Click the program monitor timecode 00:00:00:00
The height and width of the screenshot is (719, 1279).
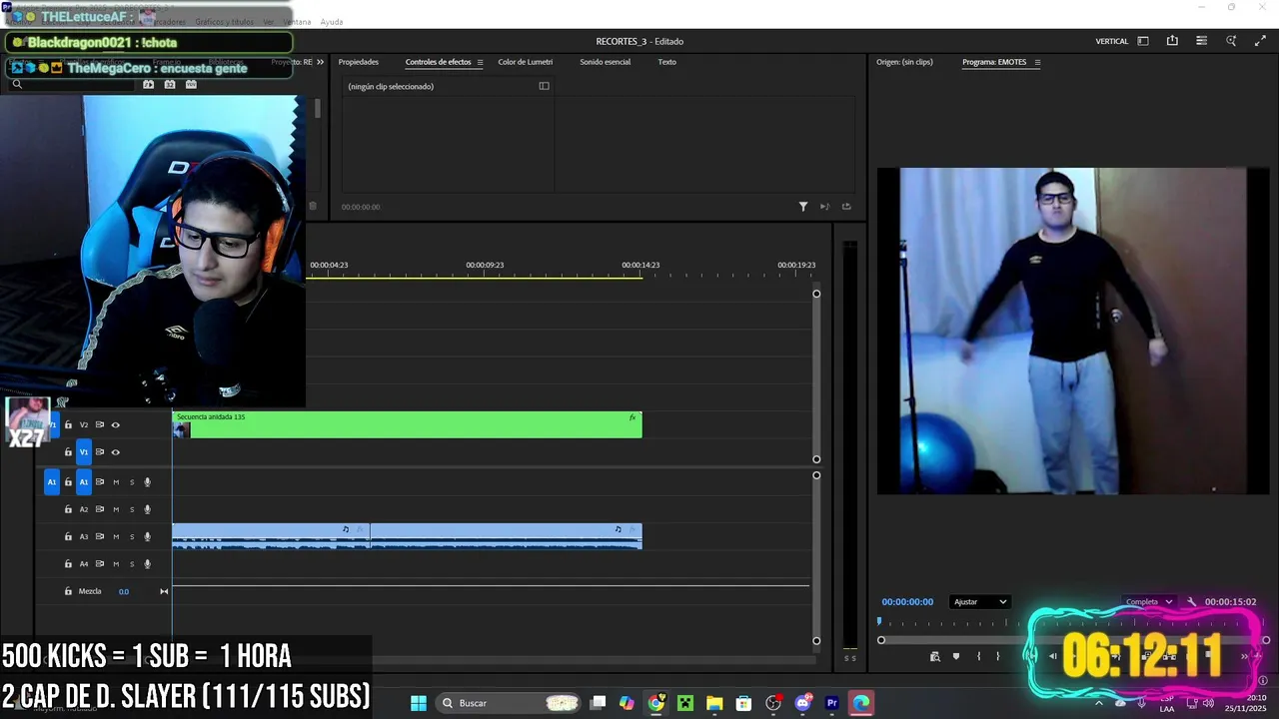tap(907, 602)
